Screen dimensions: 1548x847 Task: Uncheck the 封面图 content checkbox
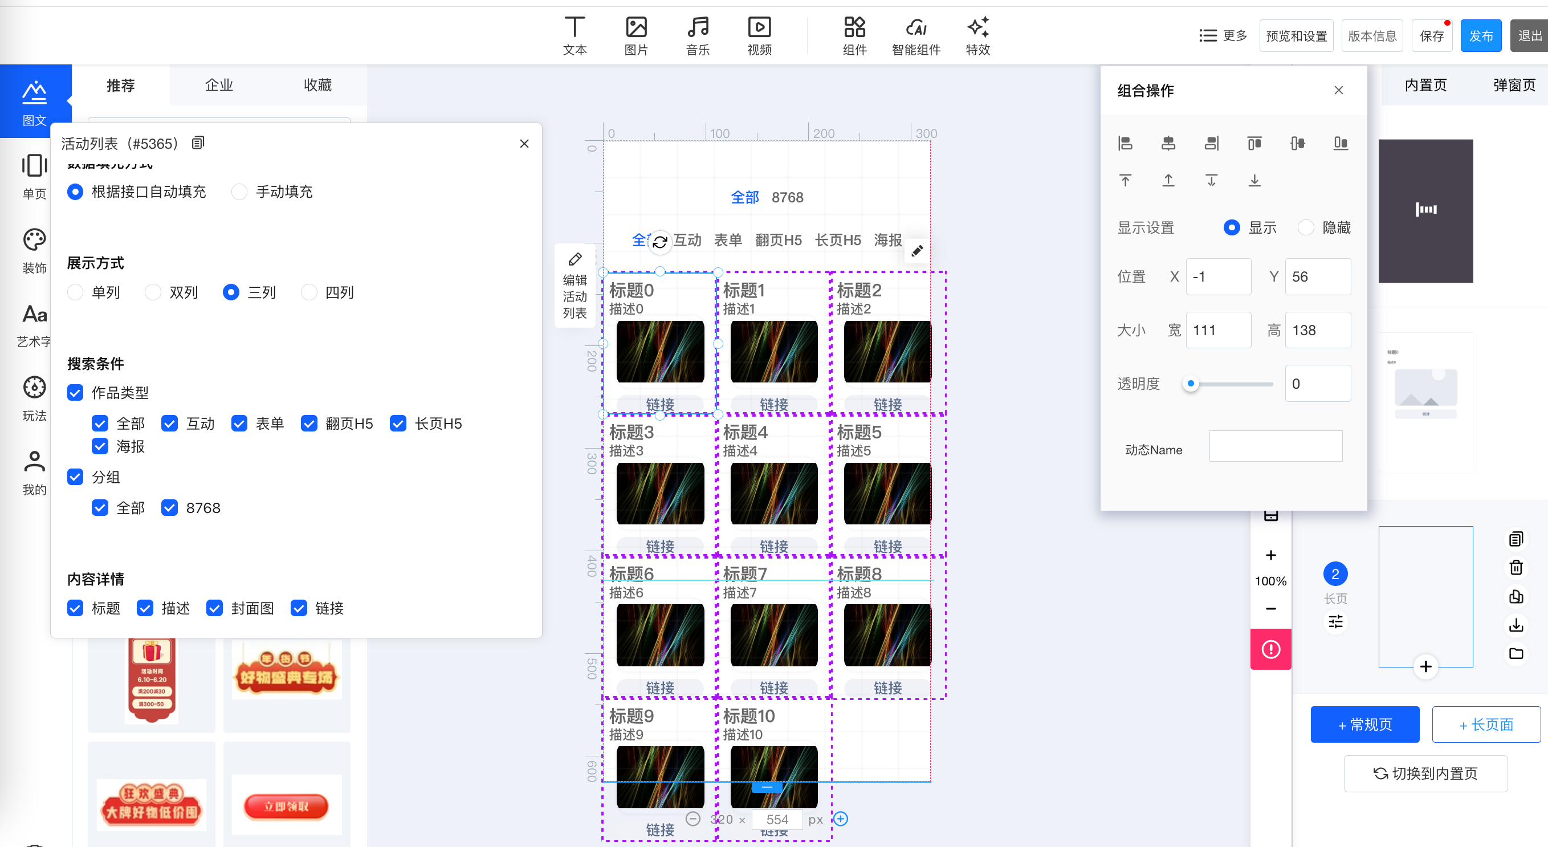(x=214, y=608)
